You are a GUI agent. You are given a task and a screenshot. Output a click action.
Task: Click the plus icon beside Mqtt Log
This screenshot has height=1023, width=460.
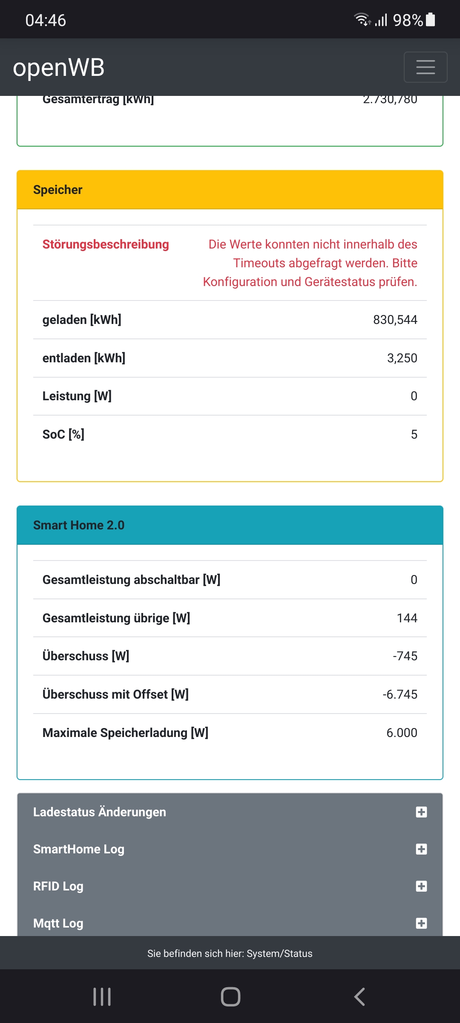click(421, 923)
